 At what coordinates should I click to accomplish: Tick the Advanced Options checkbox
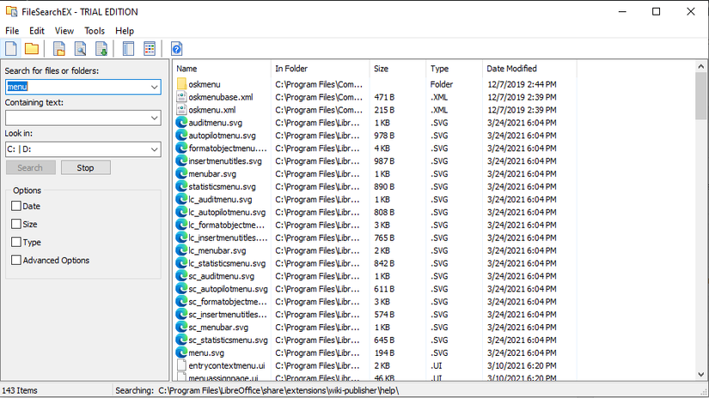pos(16,260)
